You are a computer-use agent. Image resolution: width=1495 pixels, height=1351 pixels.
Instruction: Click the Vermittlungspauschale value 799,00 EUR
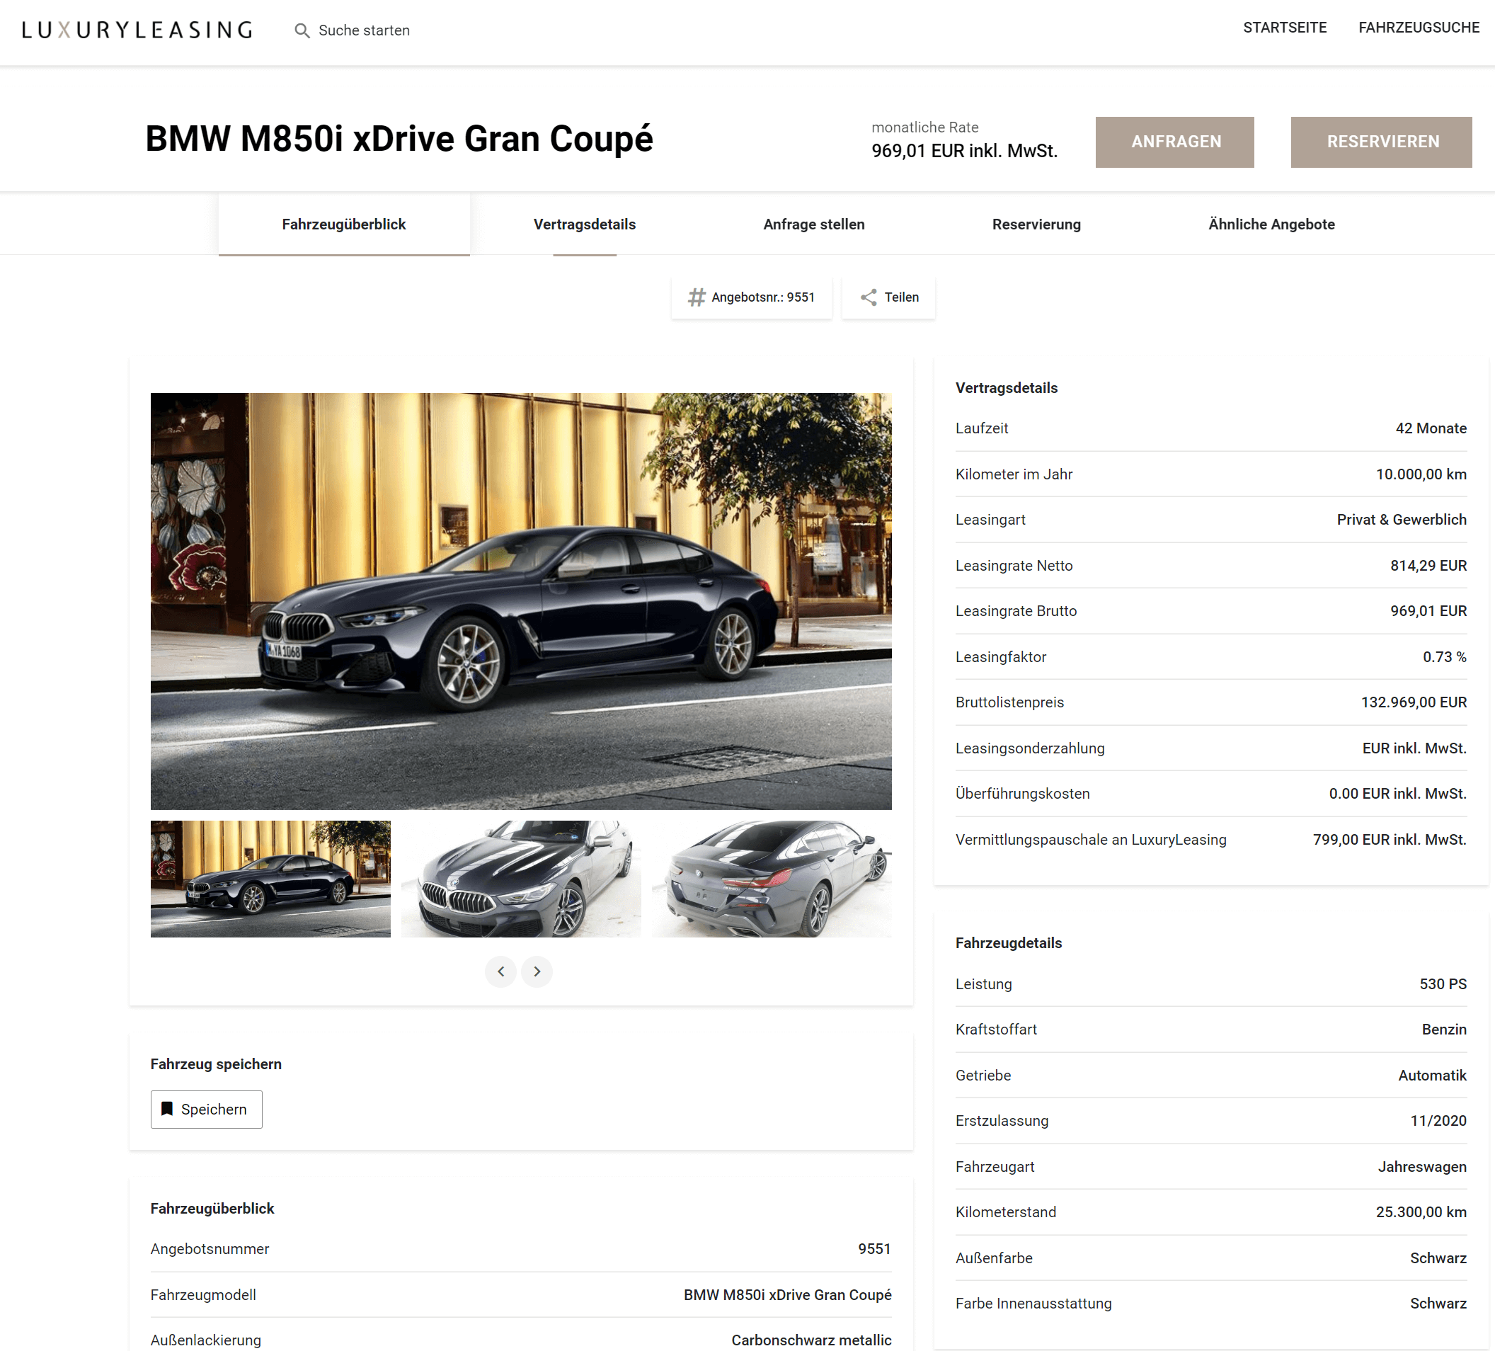pyautogui.click(x=1389, y=839)
